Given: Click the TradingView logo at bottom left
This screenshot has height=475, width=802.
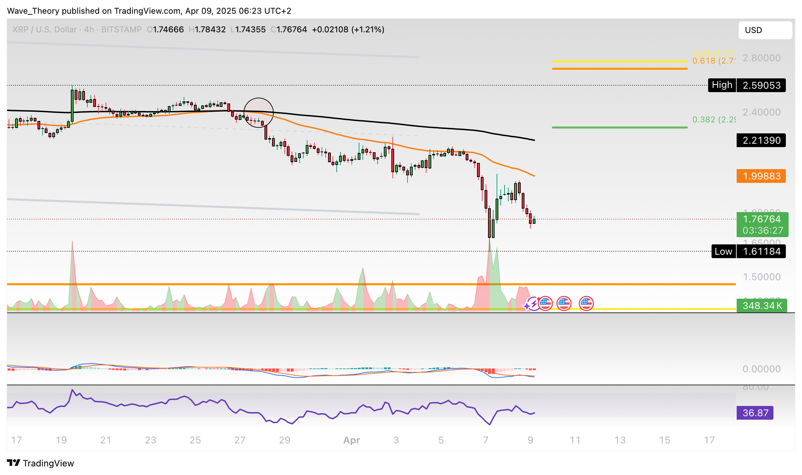Looking at the screenshot, I should pos(41,463).
